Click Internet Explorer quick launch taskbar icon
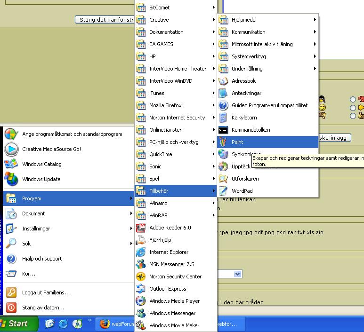This screenshot has height=332, width=364. pyautogui.click(x=63, y=324)
